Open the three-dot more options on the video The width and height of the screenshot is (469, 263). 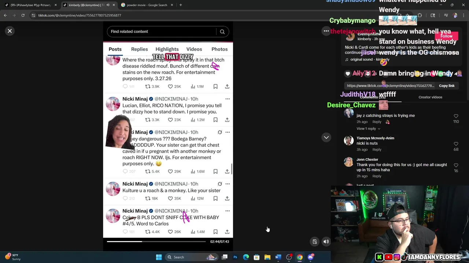[x=326, y=31]
